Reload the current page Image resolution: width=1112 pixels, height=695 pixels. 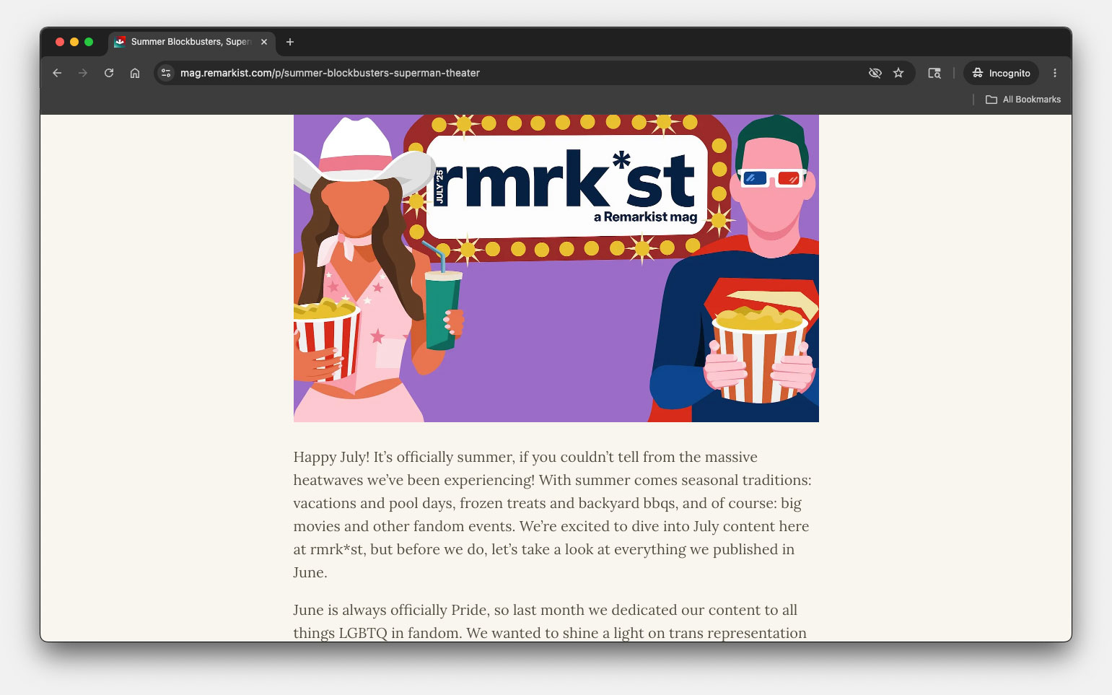click(109, 73)
